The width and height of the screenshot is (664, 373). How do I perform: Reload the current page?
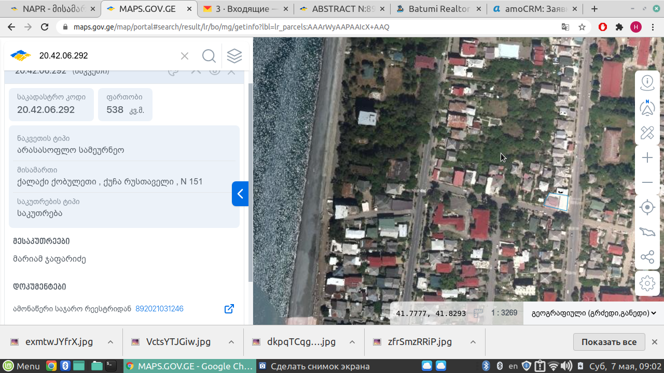pos(45,27)
